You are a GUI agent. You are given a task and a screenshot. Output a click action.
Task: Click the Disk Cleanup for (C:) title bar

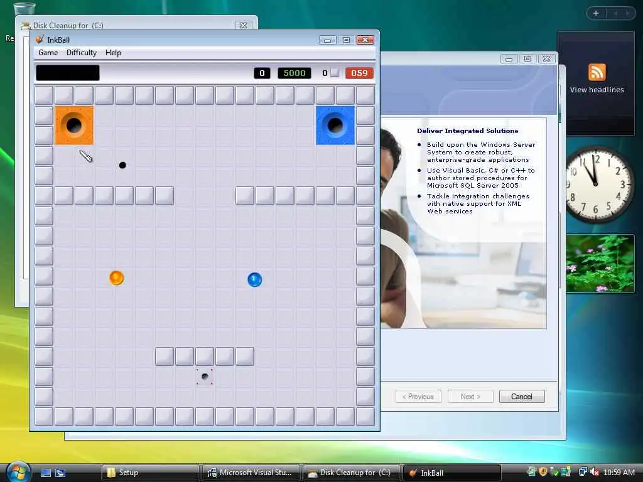click(136, 24)
